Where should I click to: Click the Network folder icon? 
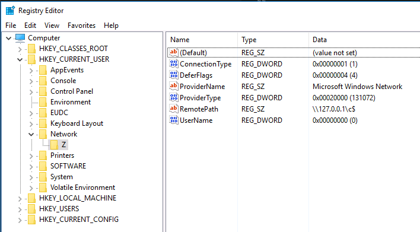pyautogui.click(x=43, y=135)
